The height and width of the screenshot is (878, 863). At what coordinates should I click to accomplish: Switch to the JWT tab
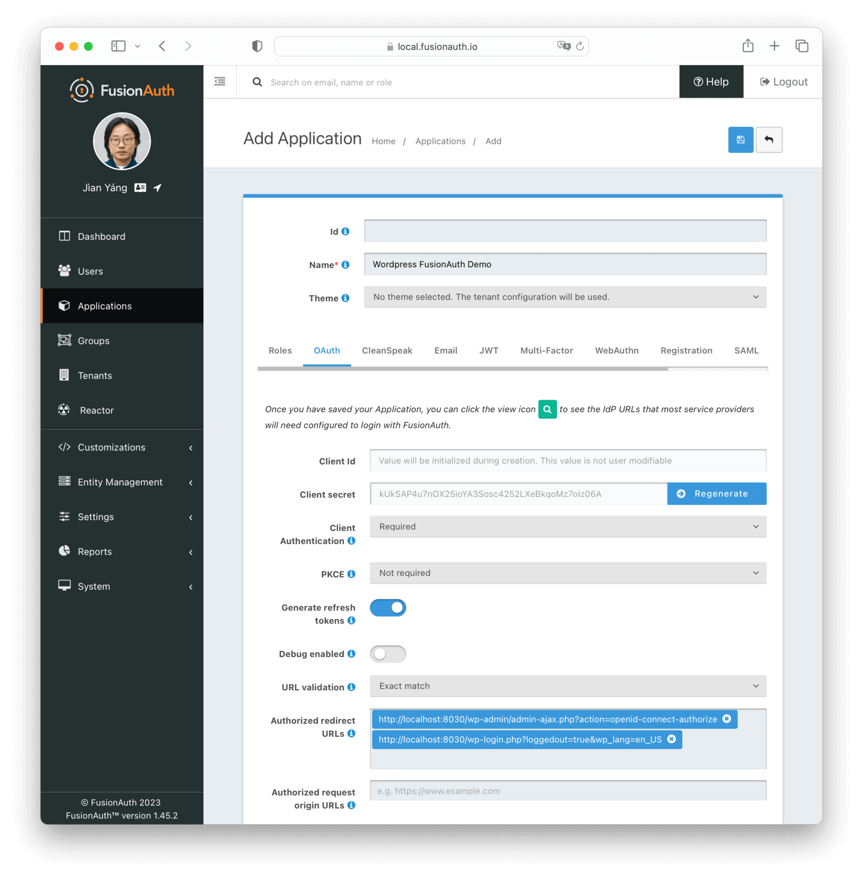pyautogui.click(x=489, y=351)
